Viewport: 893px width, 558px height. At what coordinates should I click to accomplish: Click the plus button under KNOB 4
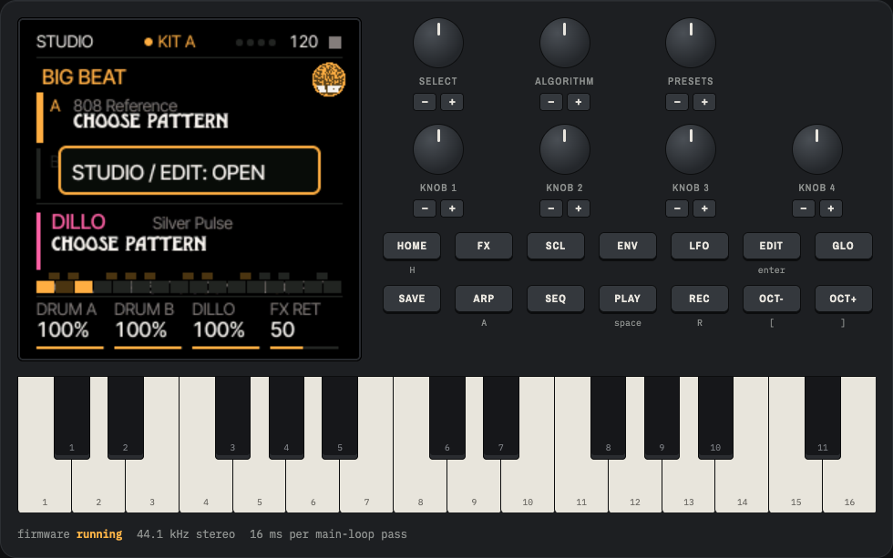[831, 208]
